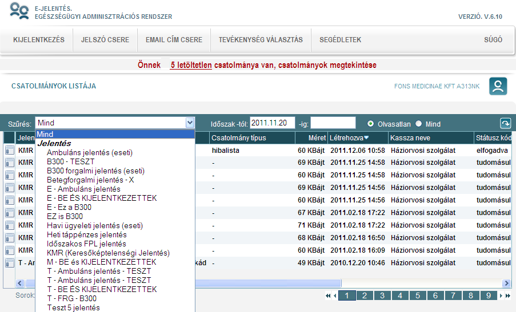Choose E - Ambuláns jelentés option
This screenshot has width=516, height=312.
83,189
